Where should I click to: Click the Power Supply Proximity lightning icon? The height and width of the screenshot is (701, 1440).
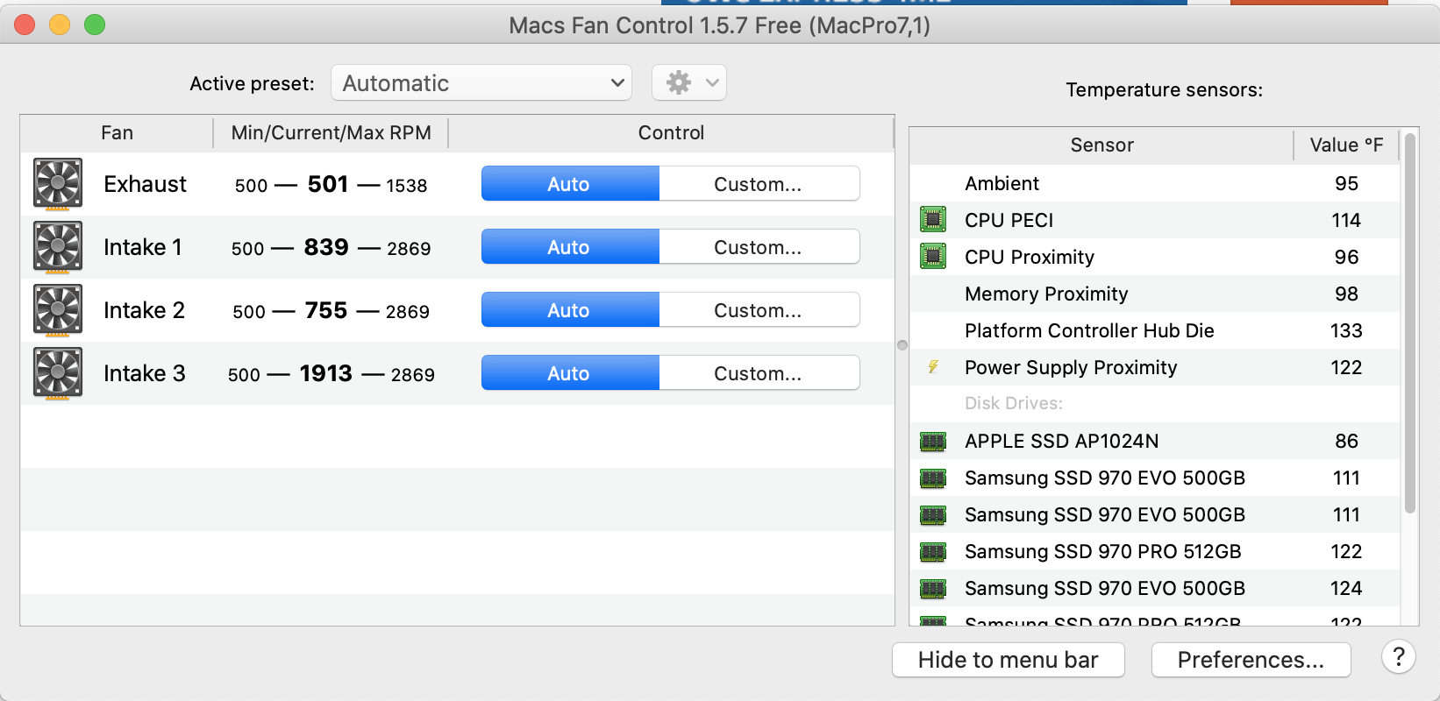(933, 367)
